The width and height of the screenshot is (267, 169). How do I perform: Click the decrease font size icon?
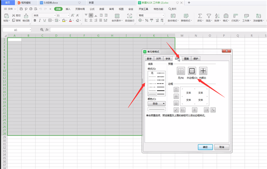[x=77, y=15]
